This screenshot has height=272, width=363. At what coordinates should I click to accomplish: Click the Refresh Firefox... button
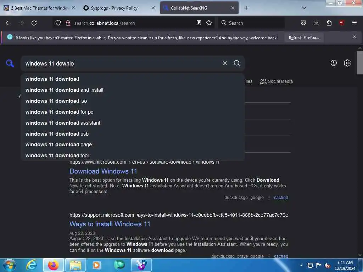click(304, 38)
